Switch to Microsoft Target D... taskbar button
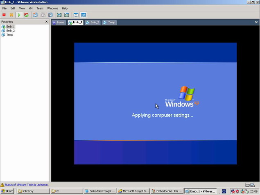The height and width of the screenshot is (195, 260). click(x=133, y=191)
